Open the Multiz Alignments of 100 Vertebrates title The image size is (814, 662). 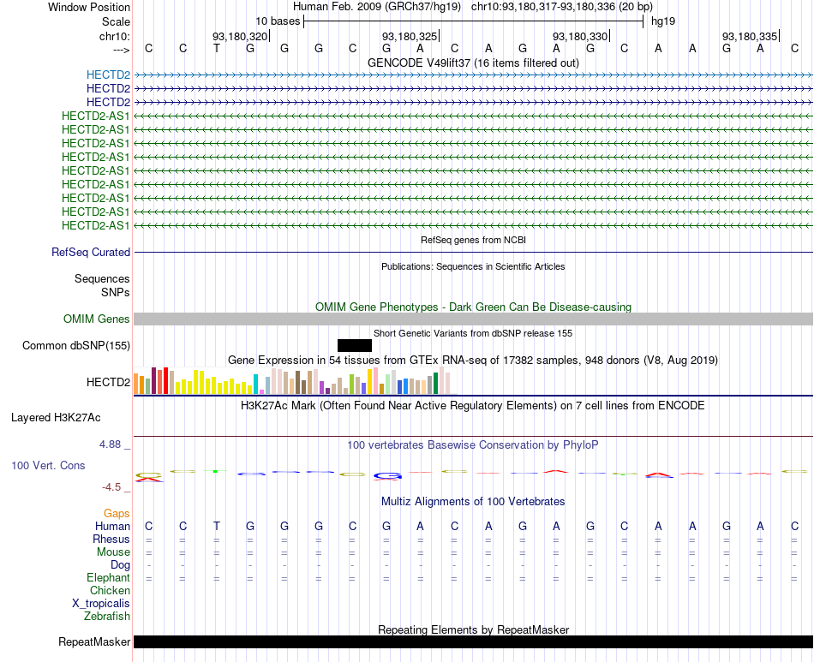pyautogui.click(x=473, y=502)
